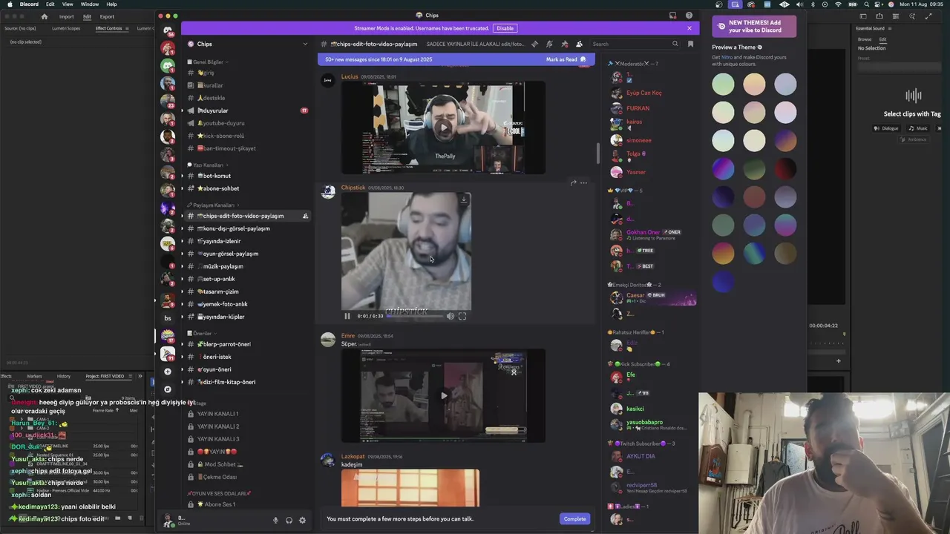Open Effect Controls panel tab in Premiere
The image size is (950, 534).
click(x=109, y=28)
